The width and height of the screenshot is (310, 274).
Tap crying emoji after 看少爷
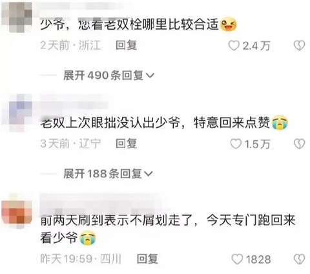pos(88,238)
